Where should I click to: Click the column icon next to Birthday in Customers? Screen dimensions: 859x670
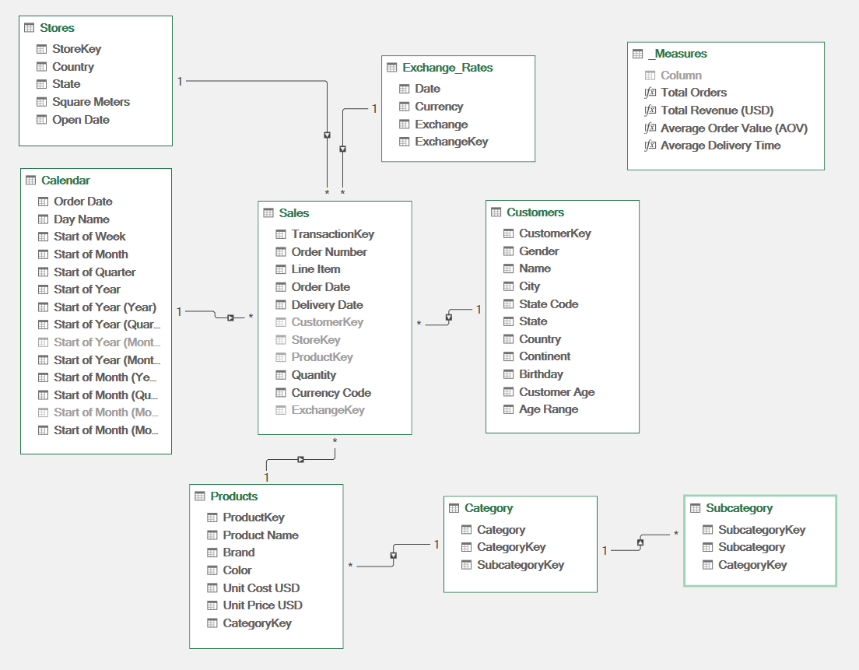point(509,374)
